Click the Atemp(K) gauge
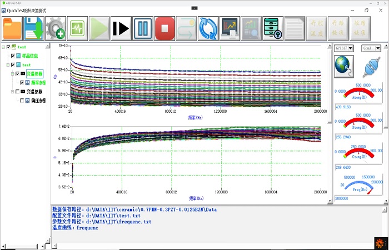The width and height of the screenshot is (389, 250). click(x=358, y=92)
